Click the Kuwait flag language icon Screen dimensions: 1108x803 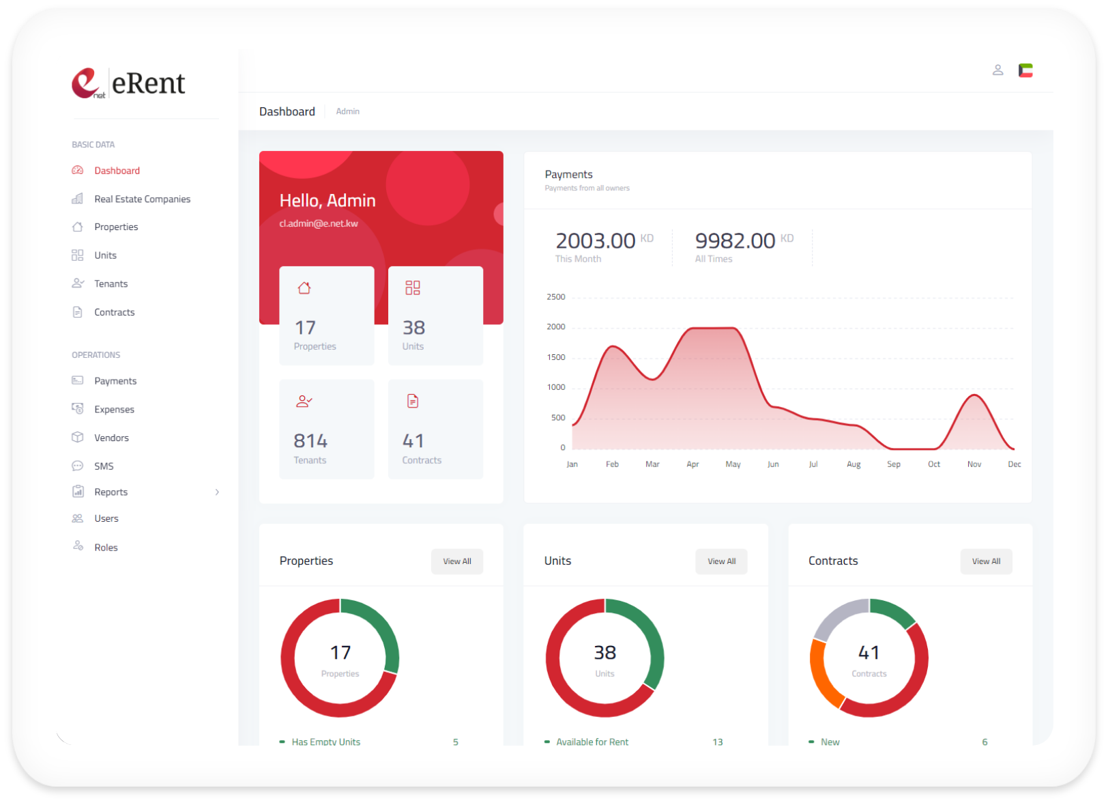click(1025, 70)
